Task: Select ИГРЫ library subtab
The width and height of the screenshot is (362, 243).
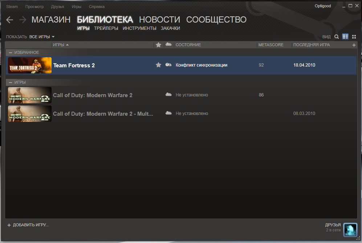Action: (x=84, y=28)
